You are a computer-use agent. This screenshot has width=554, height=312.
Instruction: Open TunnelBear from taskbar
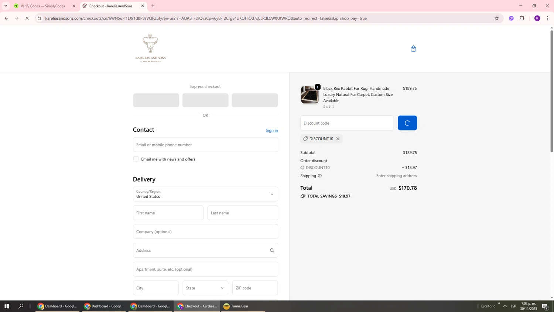click(x=243, y=306)
